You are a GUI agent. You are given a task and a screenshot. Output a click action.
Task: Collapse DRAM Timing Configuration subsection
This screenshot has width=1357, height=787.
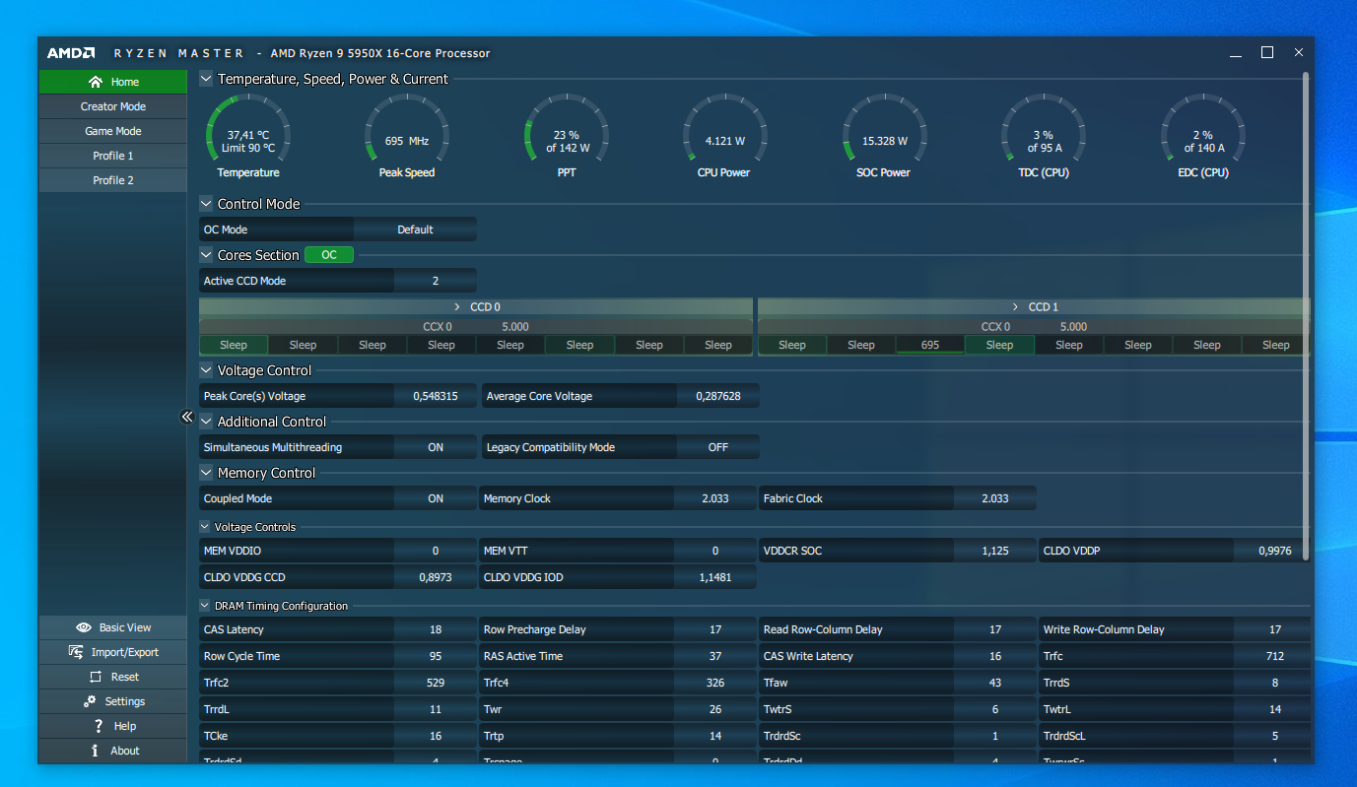(x=205, y=606)
